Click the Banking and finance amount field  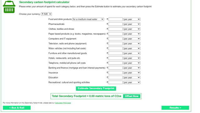tap(116, 68)
